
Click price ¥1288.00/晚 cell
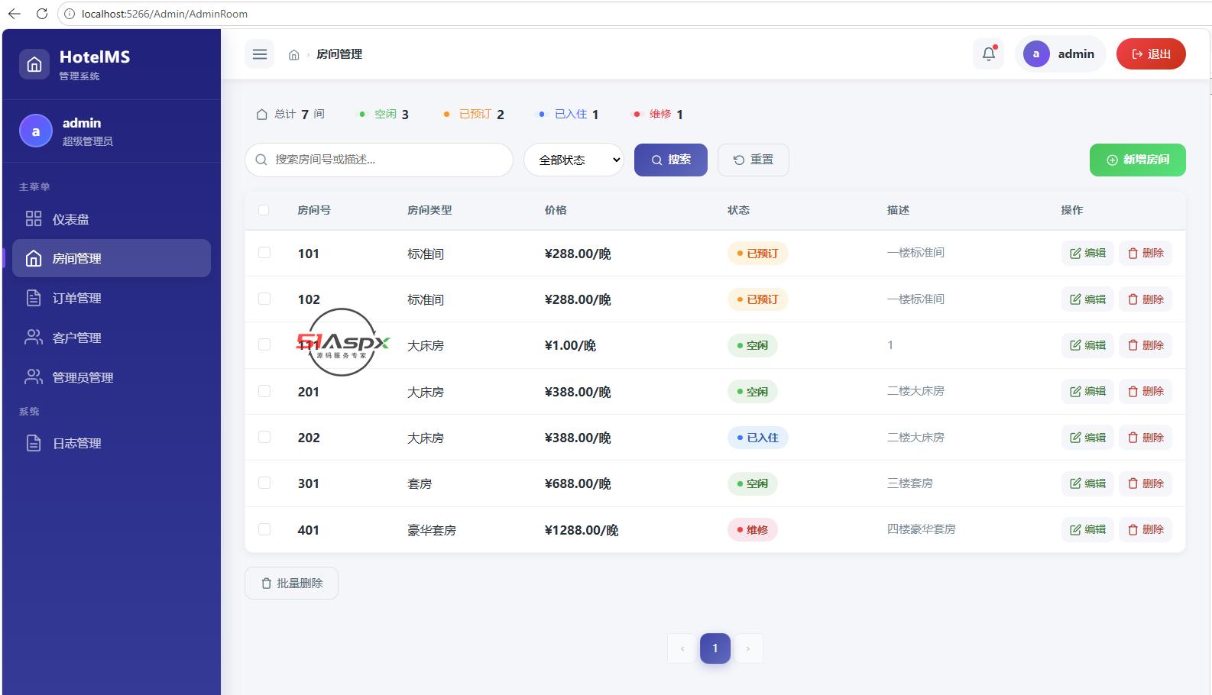582,530
